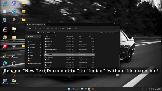Open the Sort dropdown menu
Viewport: 162px width, 91px height.
(62, 28)
